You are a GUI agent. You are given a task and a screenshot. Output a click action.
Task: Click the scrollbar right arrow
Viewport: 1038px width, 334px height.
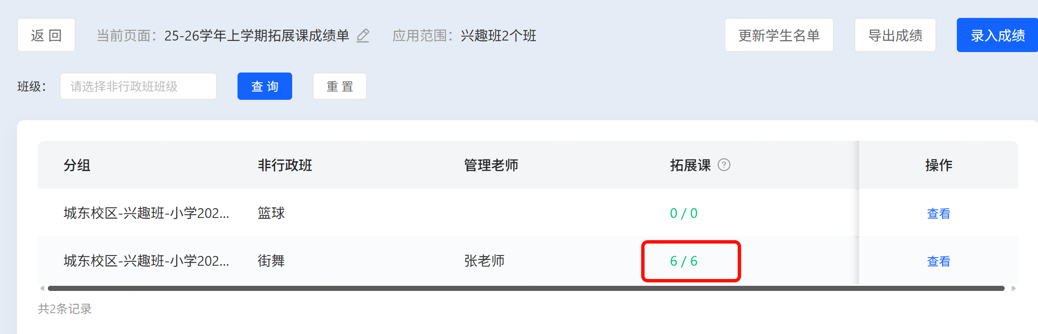tap(1013, 288)
